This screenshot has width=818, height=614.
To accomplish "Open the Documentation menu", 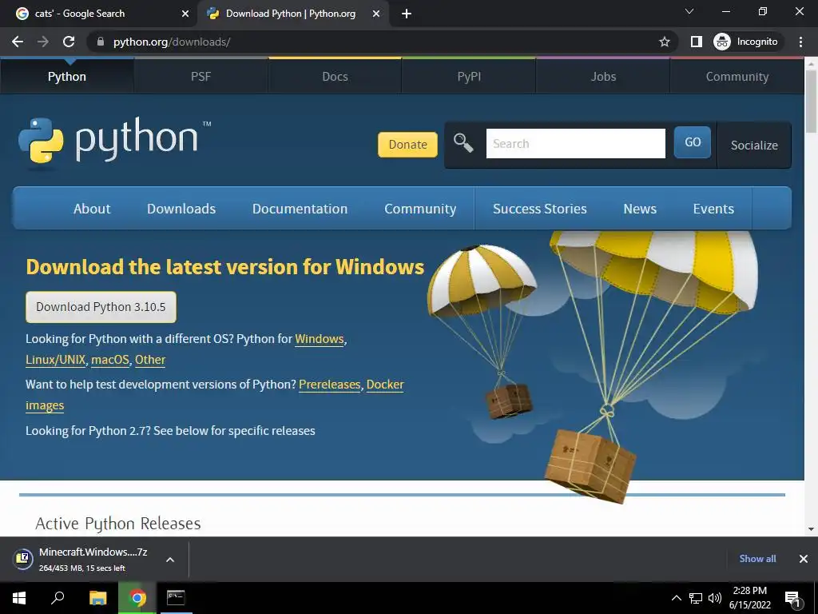I will coord(300,209).
